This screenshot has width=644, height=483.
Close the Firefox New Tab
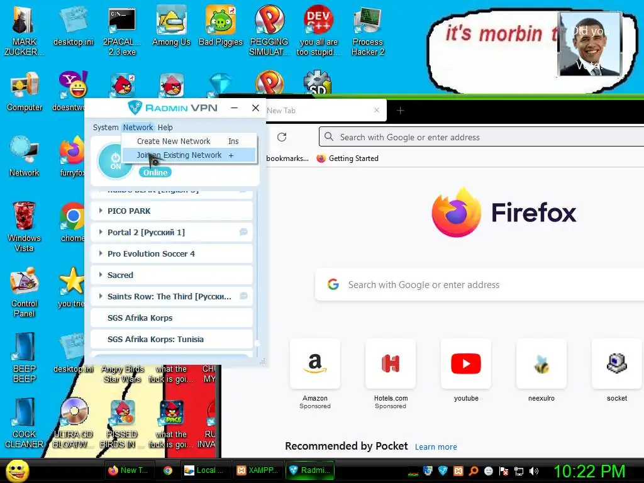pyautogui.click(x=377, y=110)
